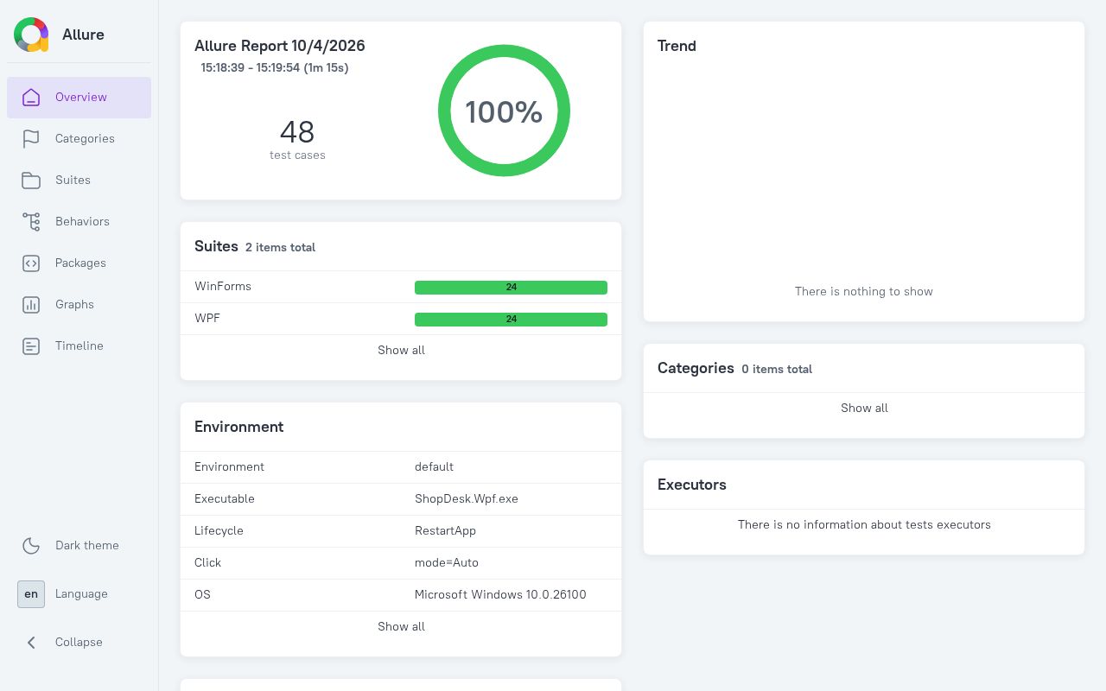Open the Categories menu item
The width and height of the screenshot is (1106, 691).
point(79,139)
